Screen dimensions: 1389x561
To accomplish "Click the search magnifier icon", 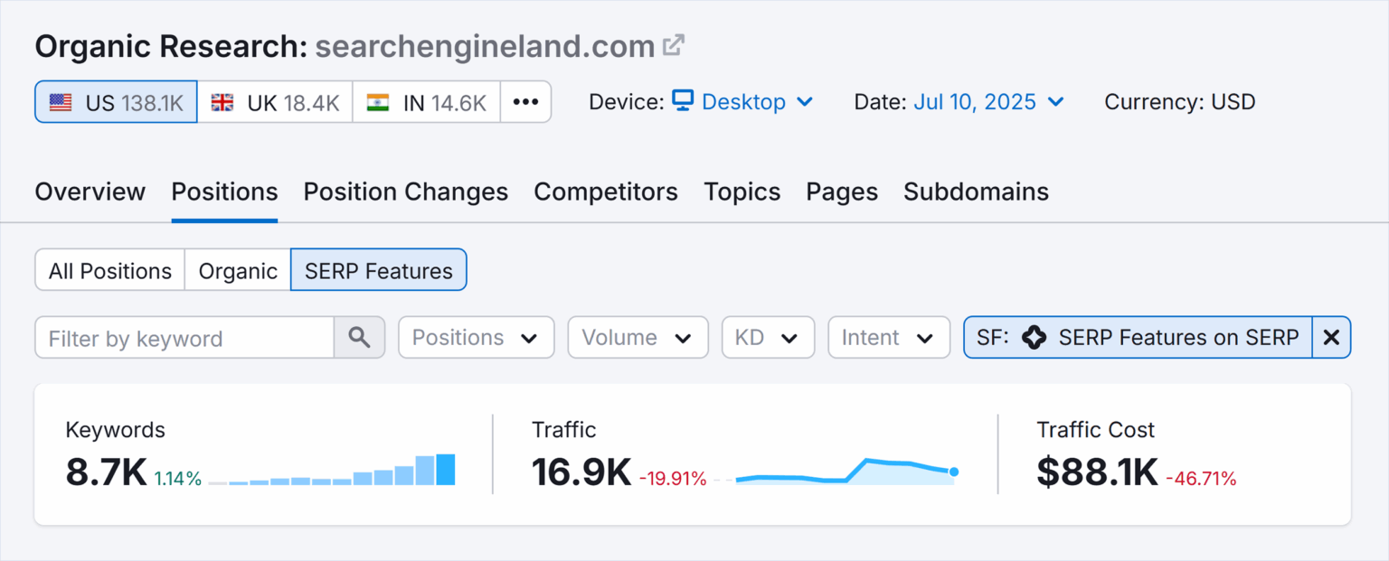I will 359,337.
